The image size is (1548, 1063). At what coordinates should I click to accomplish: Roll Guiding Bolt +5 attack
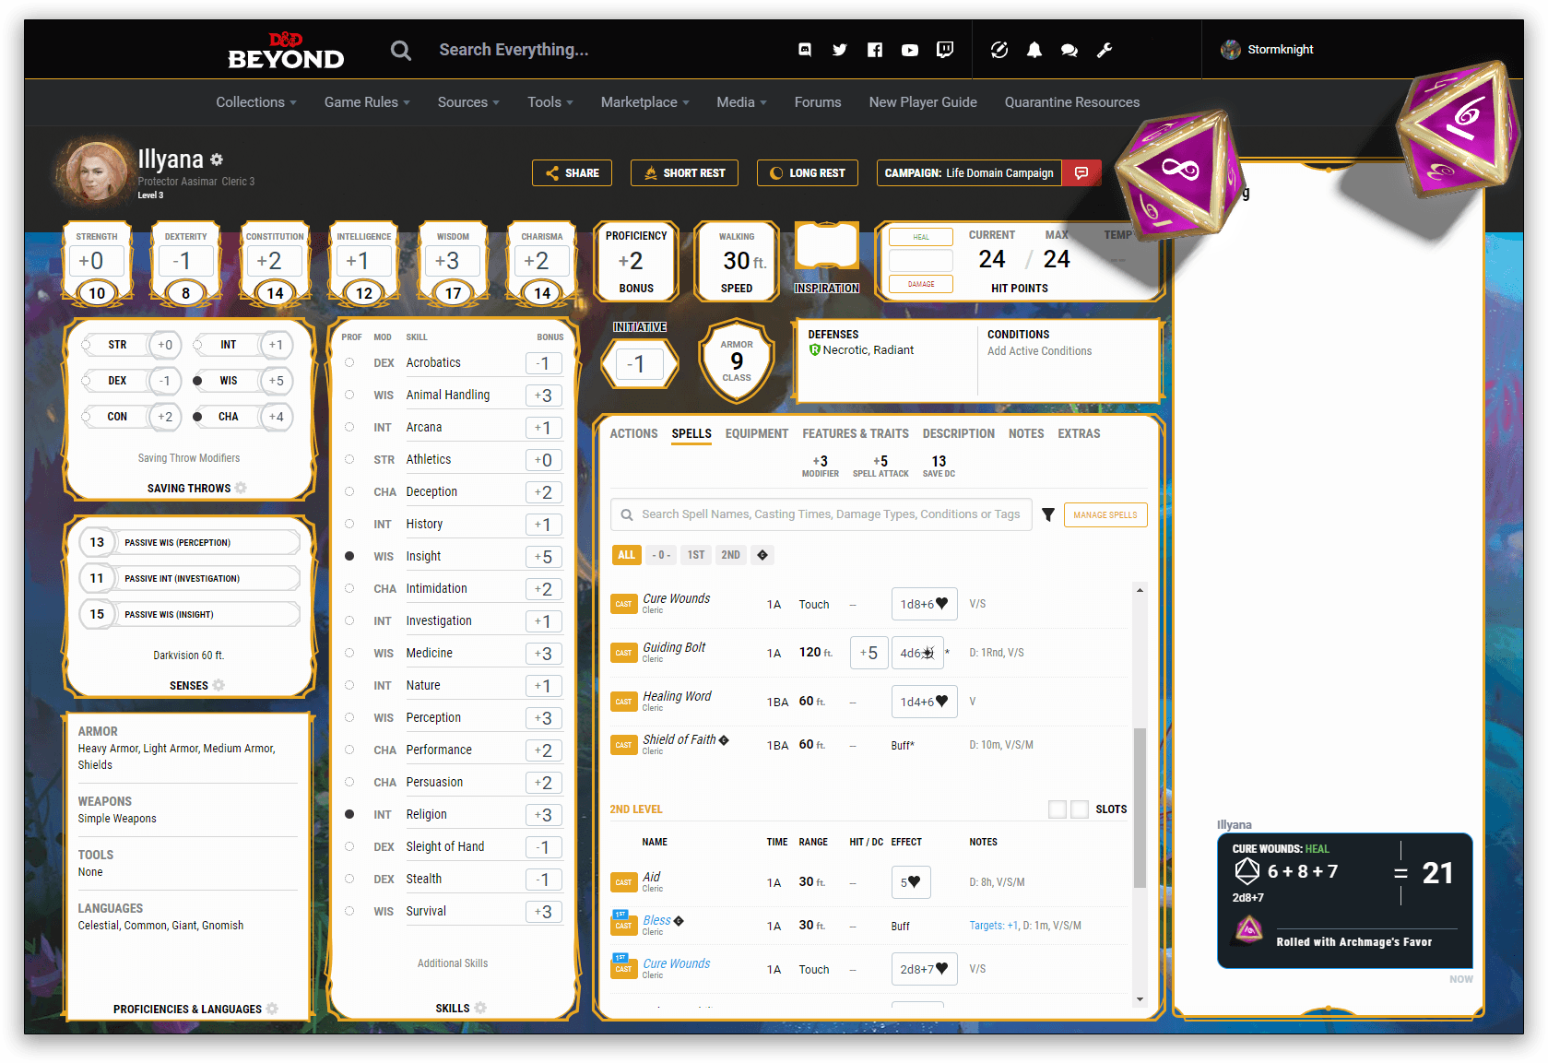pos(869,653)
